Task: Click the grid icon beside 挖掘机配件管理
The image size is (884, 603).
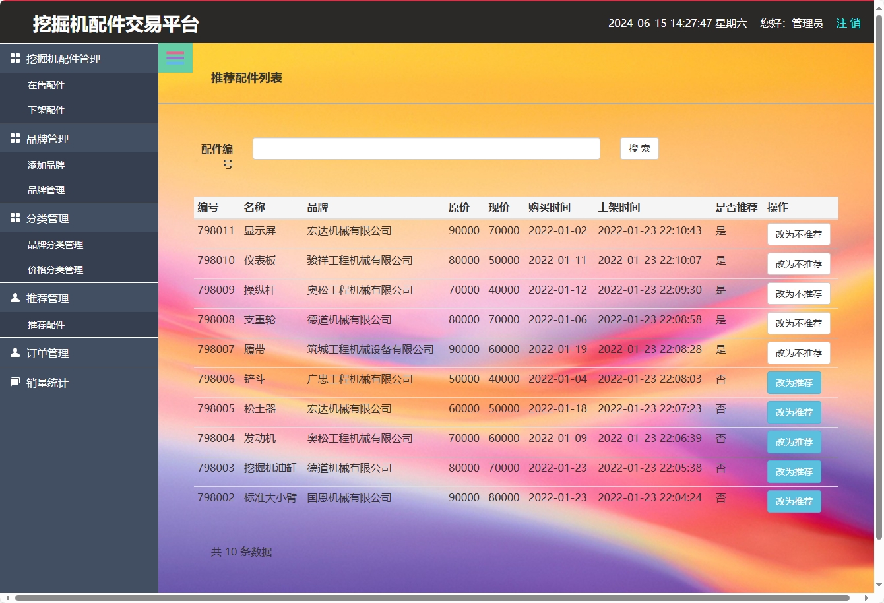Action: [14, 58]
